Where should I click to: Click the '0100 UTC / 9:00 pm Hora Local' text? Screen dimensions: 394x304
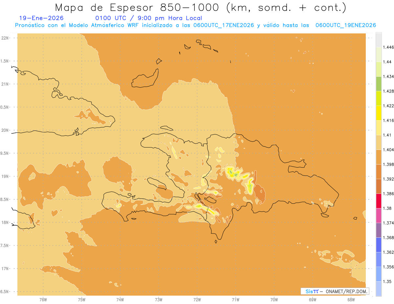pyautogui.click(x=149, y=18)
